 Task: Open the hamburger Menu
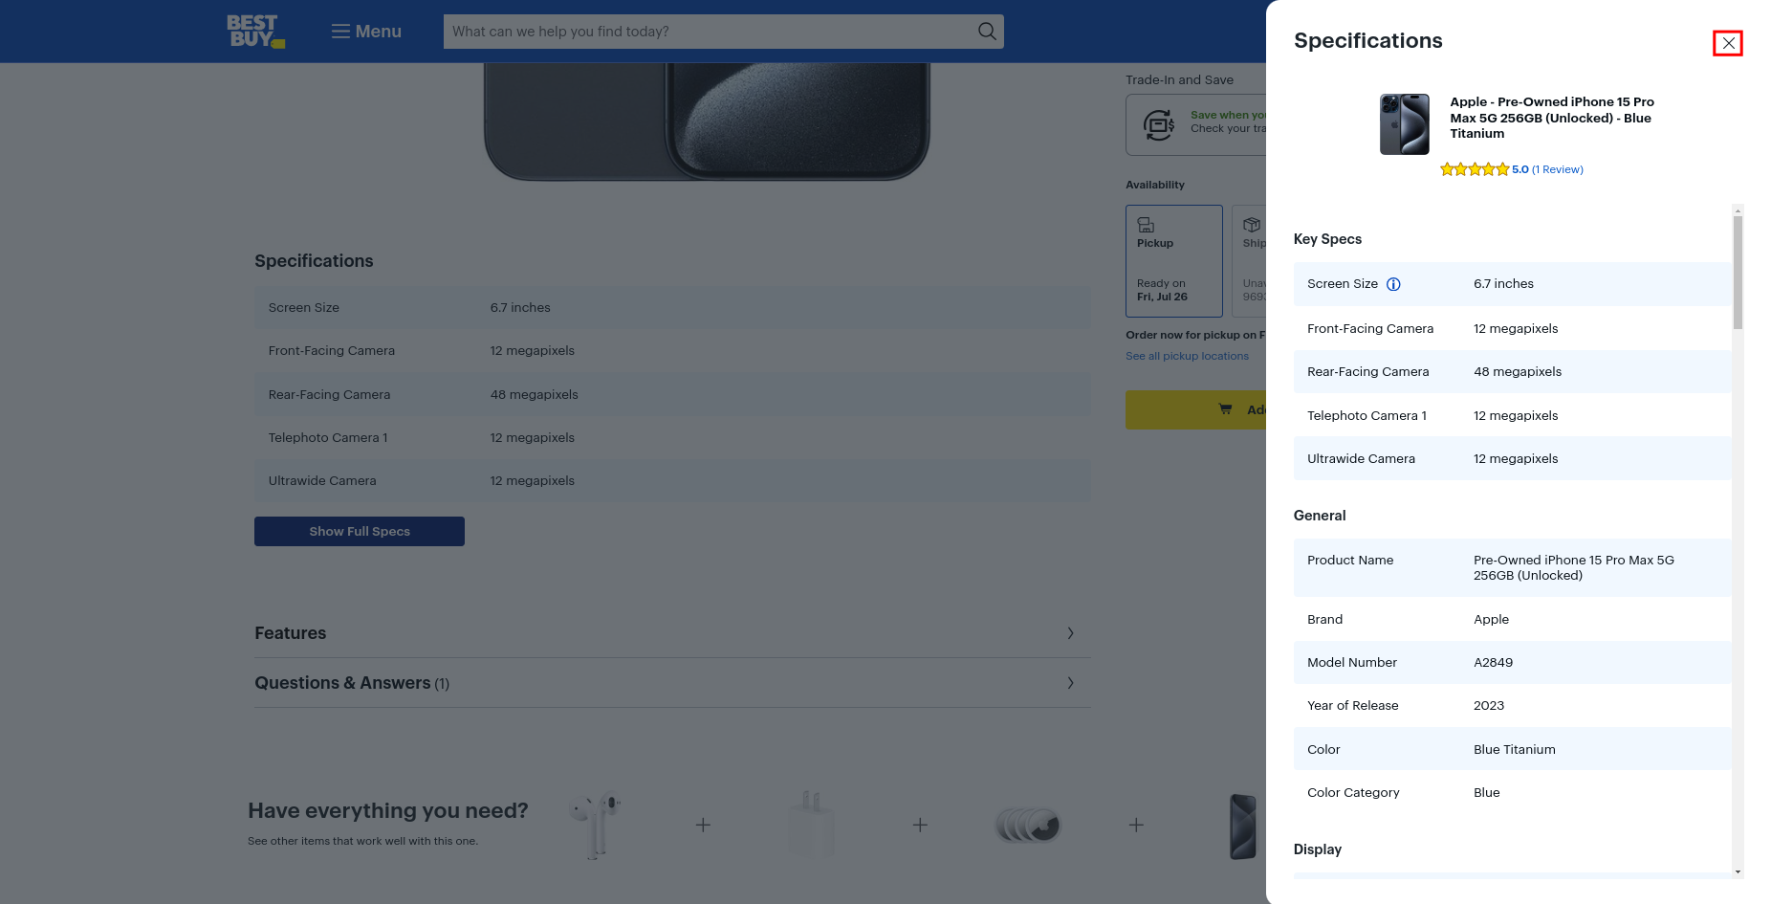pos(366,32)
